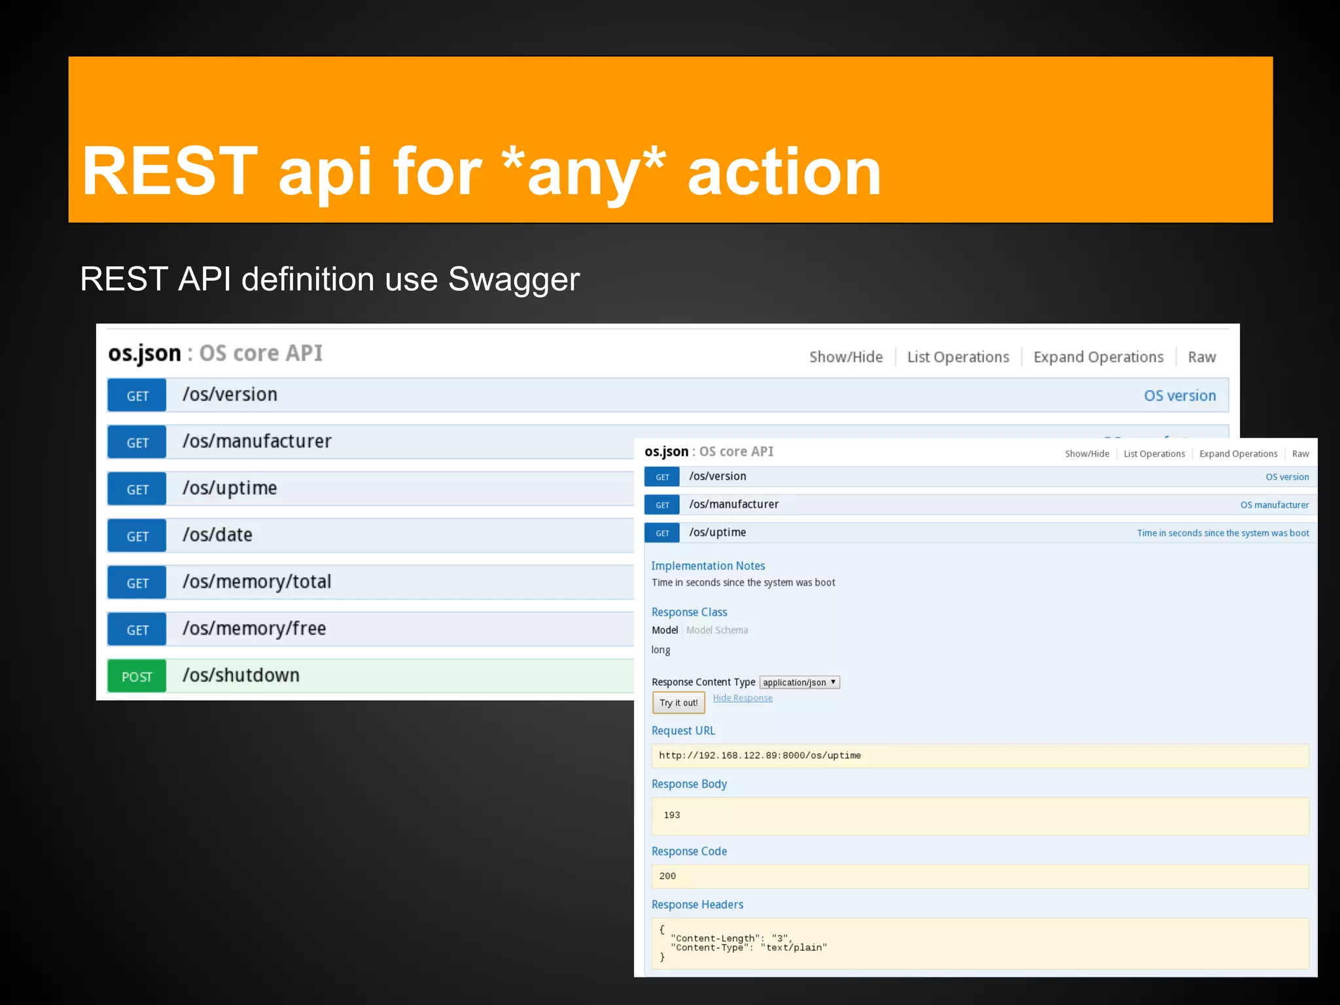Click front panel GET badge for /os/version

click(662, 477)
